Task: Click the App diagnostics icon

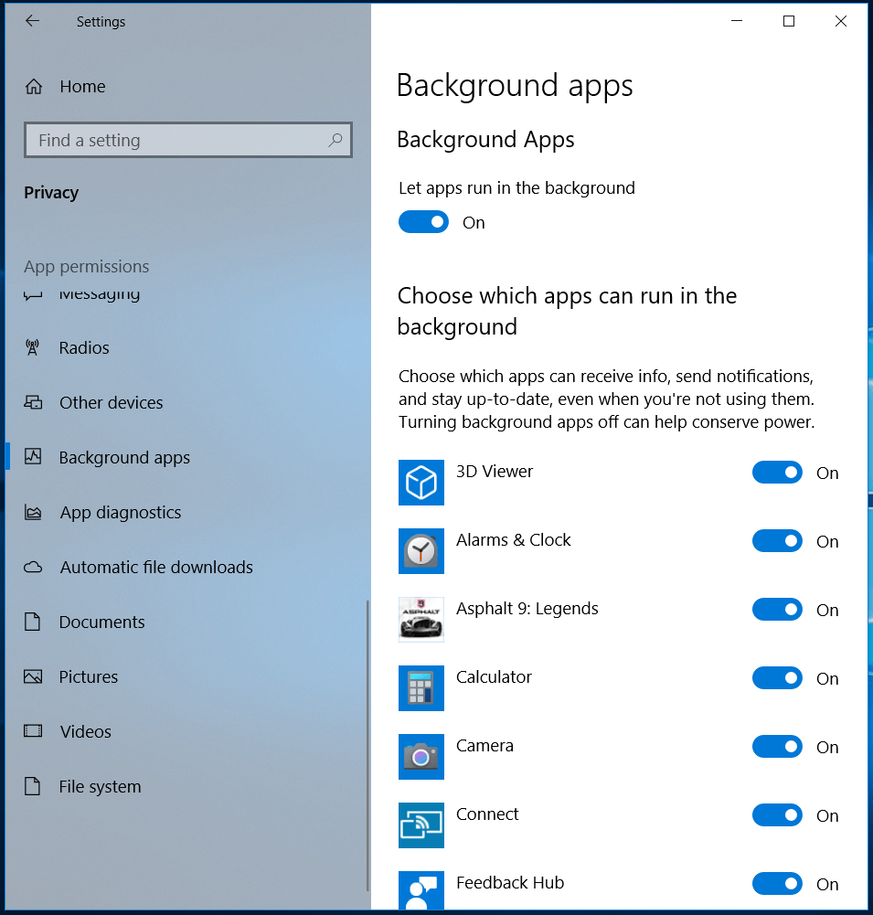Action: click(33, 512)
